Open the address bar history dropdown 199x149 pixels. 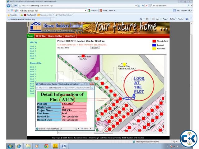click(x=136, y=6)
